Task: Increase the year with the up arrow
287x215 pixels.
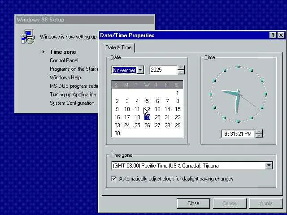Action: pos(181,68)
